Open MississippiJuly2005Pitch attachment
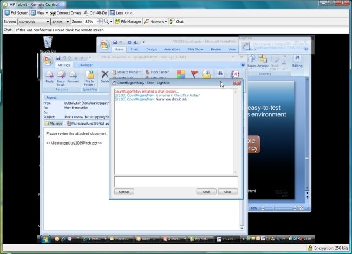352x254 pixels. (88, 123)
